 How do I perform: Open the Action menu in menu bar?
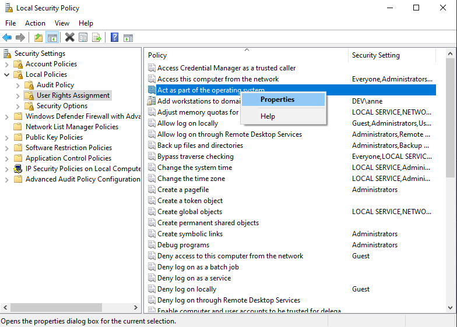point(35,23)
